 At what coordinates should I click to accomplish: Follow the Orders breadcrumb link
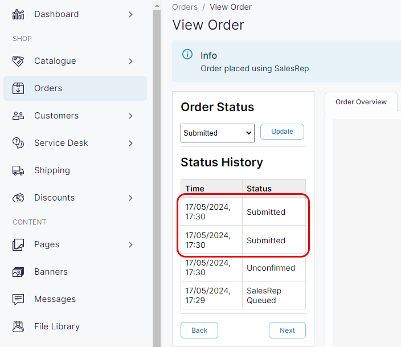pyautogui.click(x=185, y=7)
